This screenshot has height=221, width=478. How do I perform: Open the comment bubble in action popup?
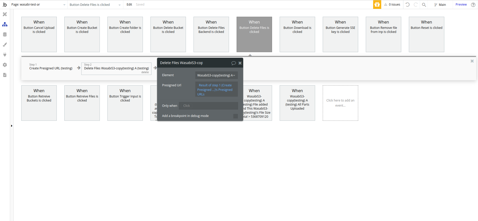(234, 63)
